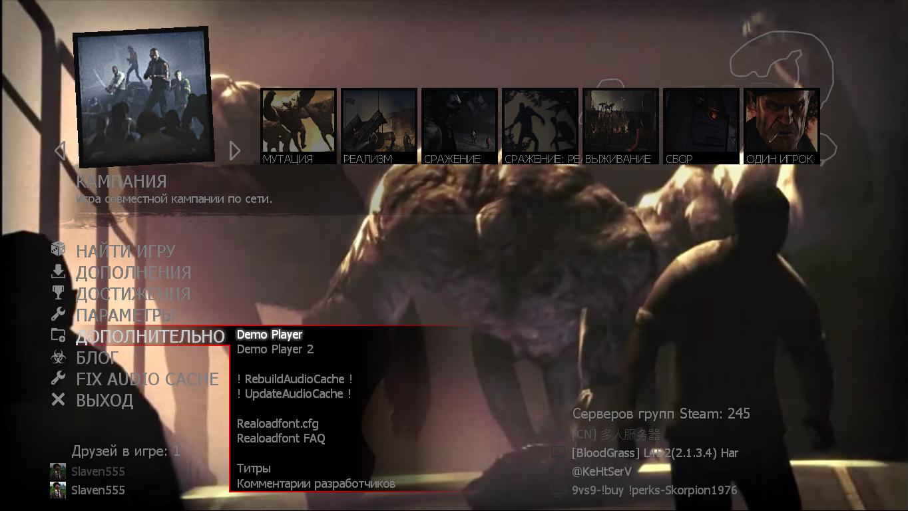The width and height of the screenshot is (908, 511).
Task: Select Demo Player from the submenu
Action: tap(270, 335)
